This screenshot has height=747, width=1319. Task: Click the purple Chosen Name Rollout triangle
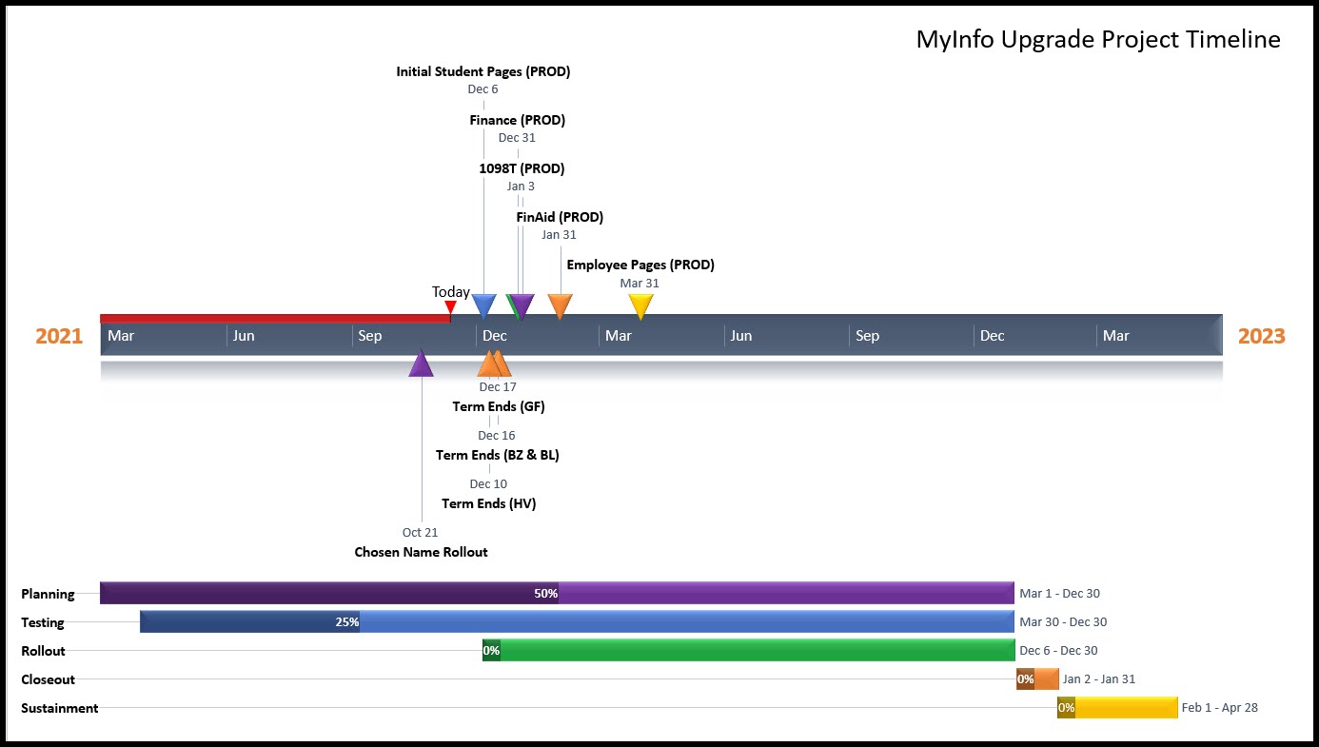(x=421, y=364)
